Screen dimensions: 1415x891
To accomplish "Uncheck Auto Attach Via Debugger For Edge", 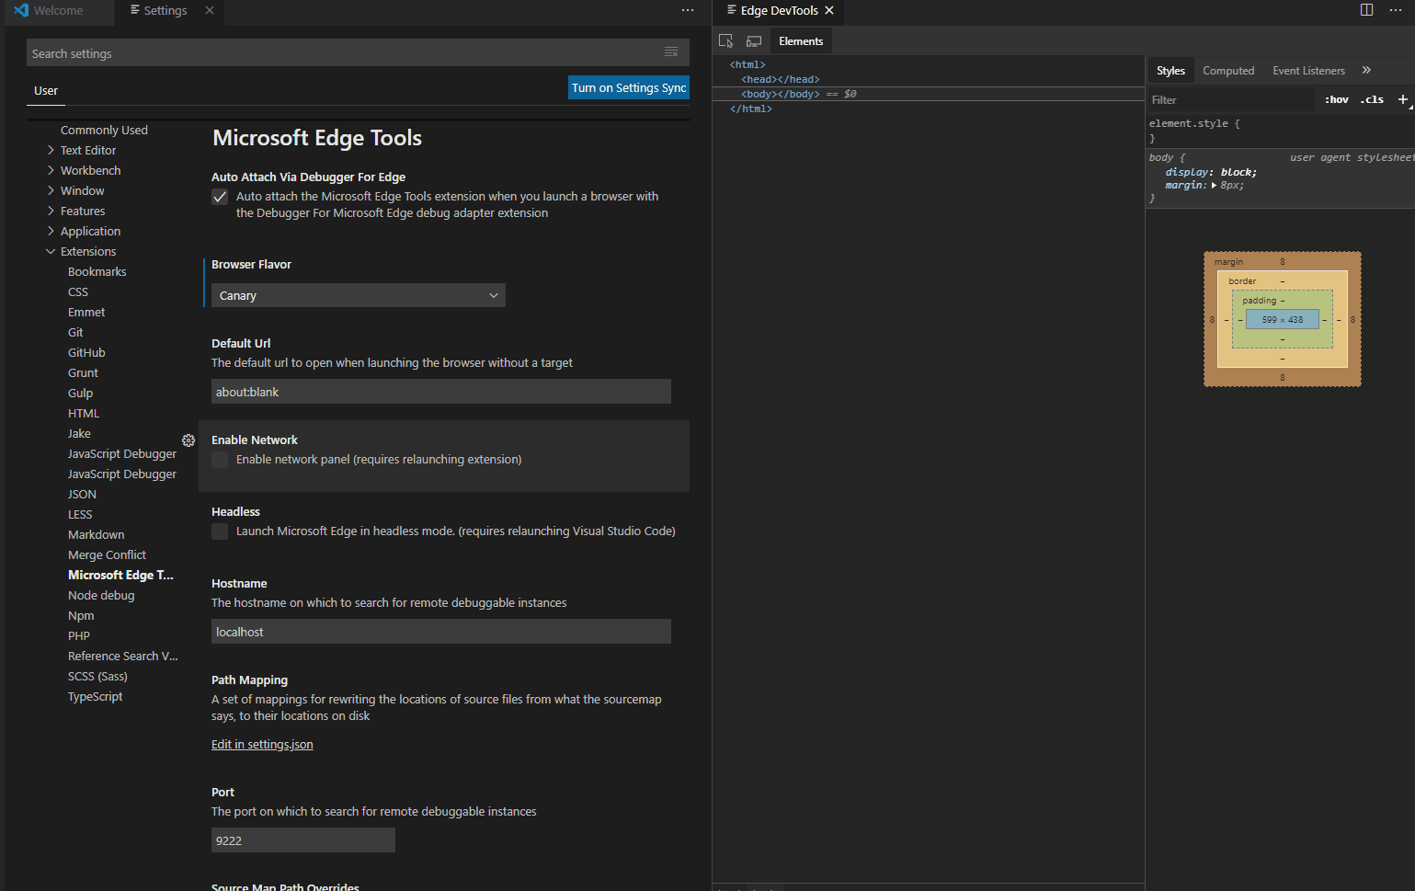I will click(x=220, y=197).
